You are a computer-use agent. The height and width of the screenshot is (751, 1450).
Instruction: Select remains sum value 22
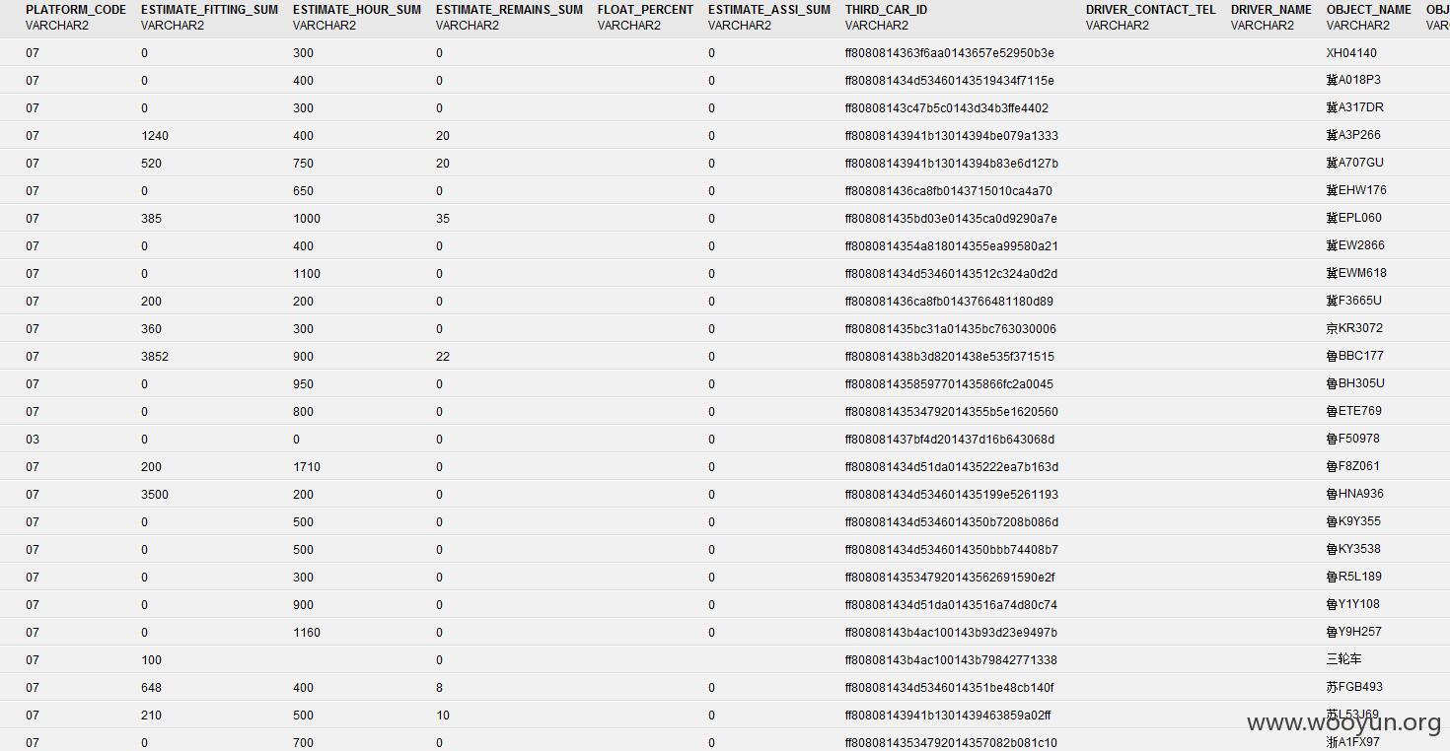click(x=443, y=357)
